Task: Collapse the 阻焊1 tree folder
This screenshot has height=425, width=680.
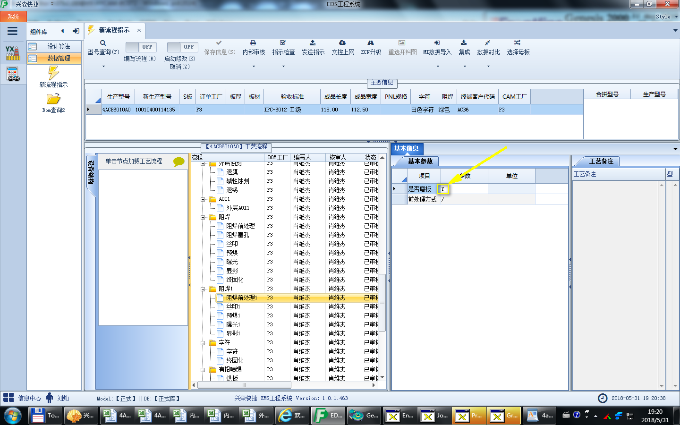Action: (x=203, y=289)
